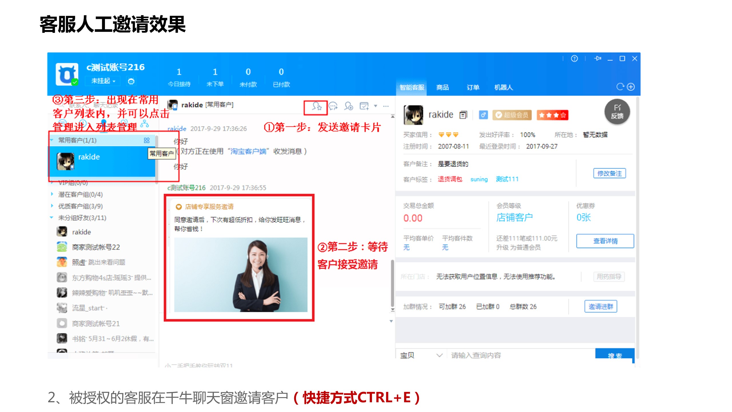Click the customer service invitation card image
732x412 pixels.
[x=241, y=275]
